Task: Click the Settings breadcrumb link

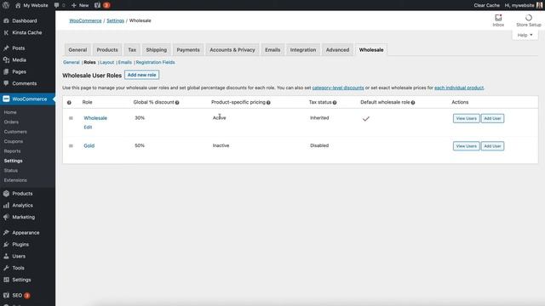Action: click(x=116, y=20)
